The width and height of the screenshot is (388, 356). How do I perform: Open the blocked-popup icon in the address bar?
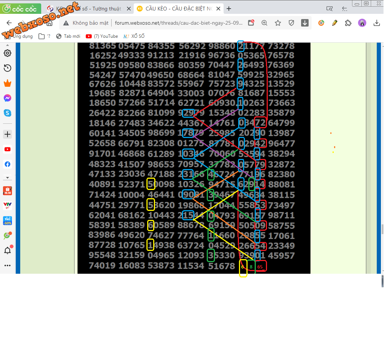click(251, 23)
